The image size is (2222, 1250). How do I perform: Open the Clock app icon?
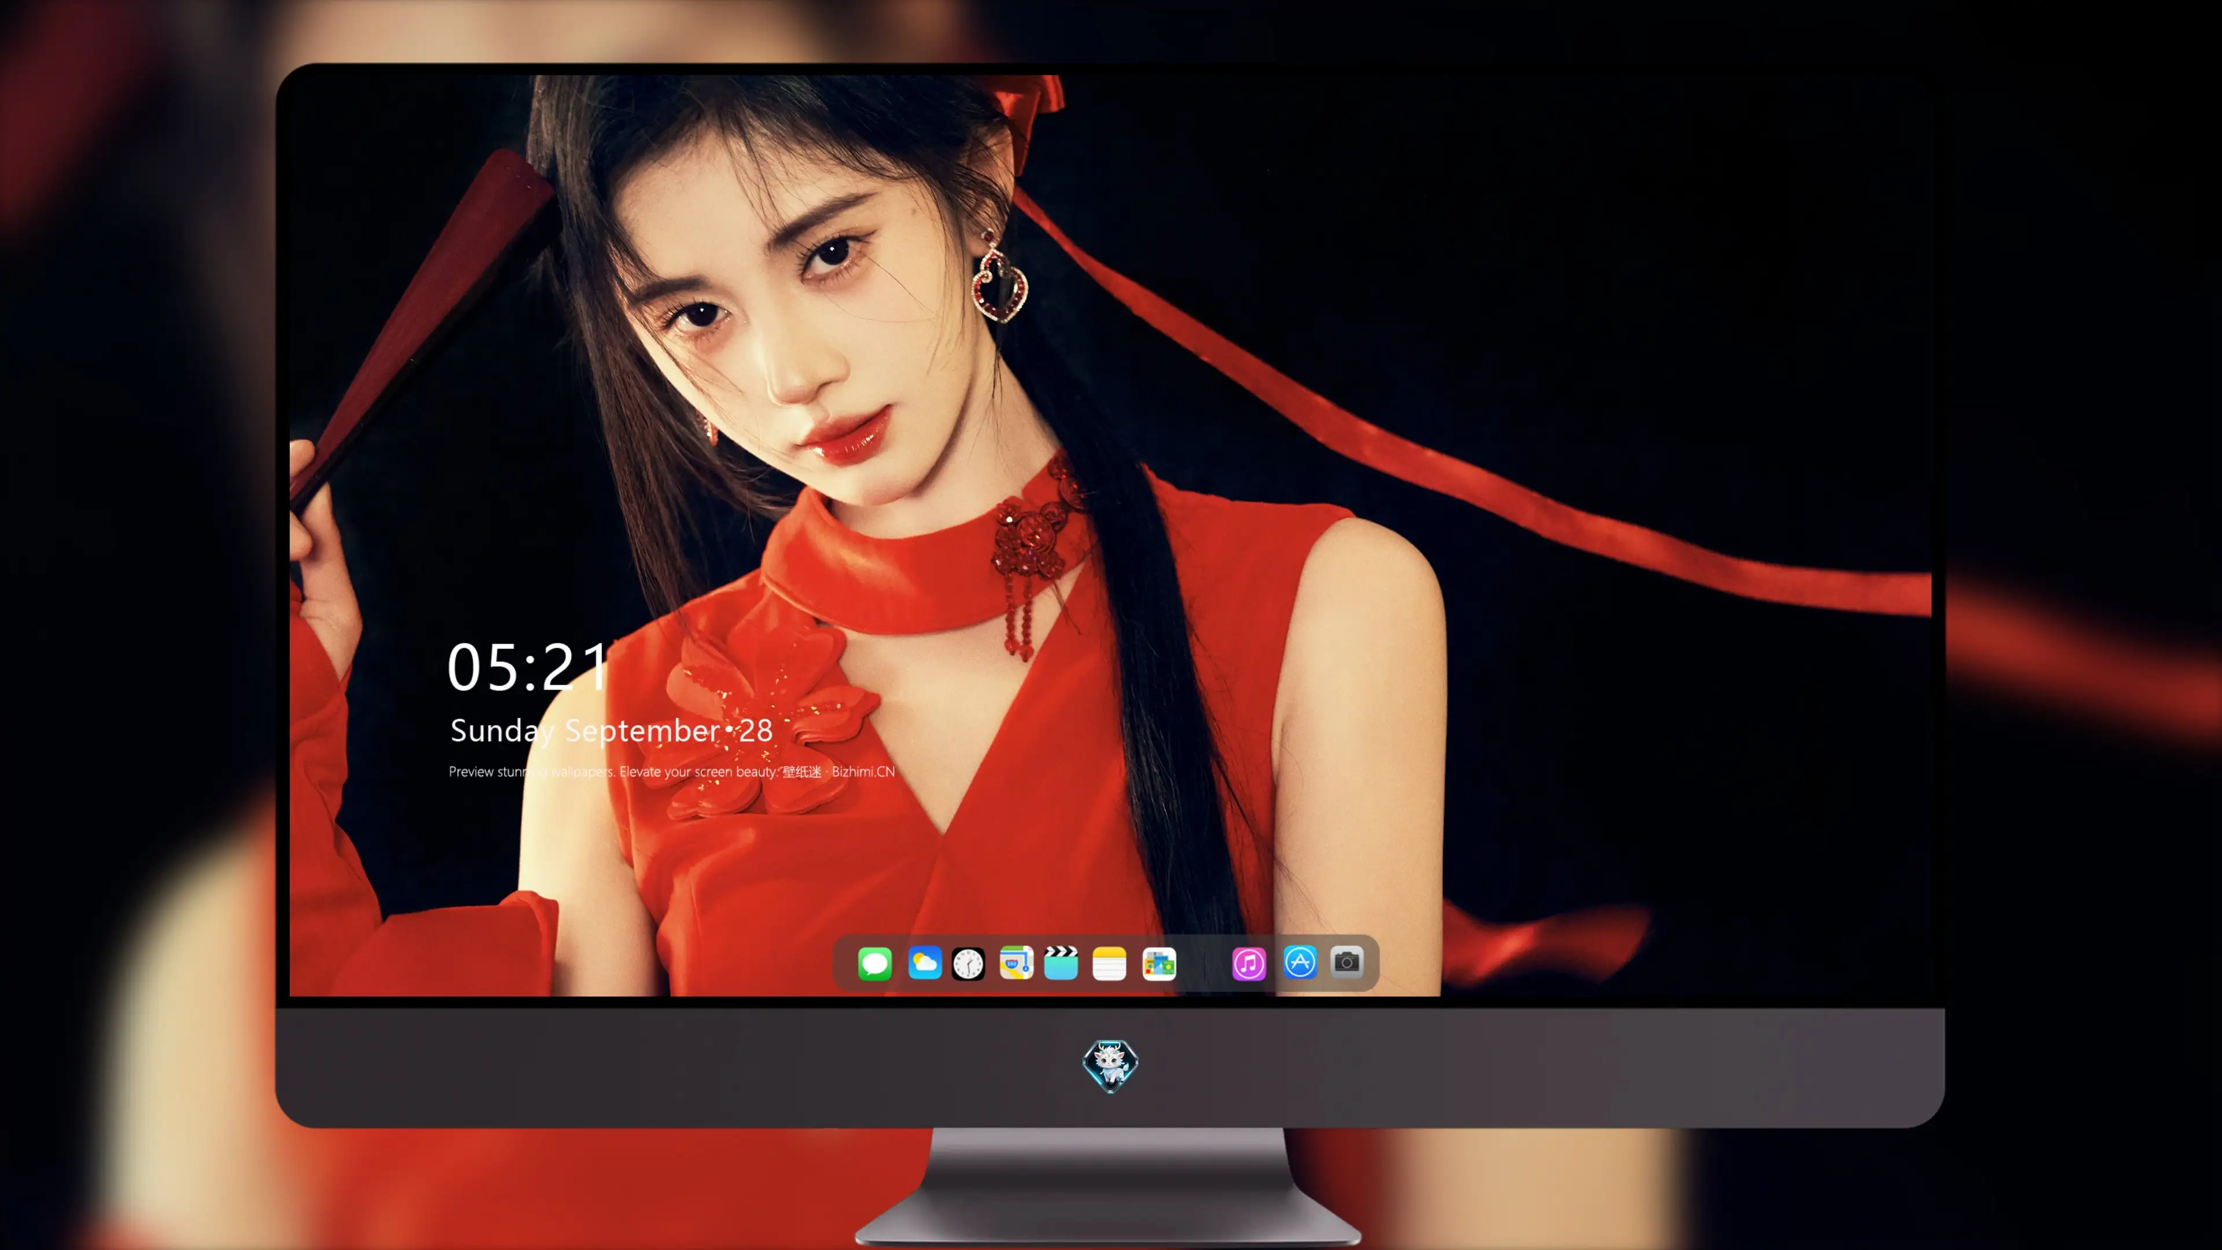pyautogui.click(x=968, y=964)
